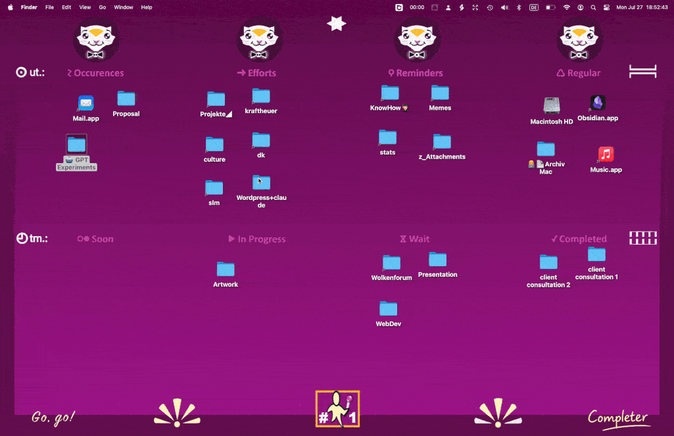Select the Proposal folder

(126, 99)
